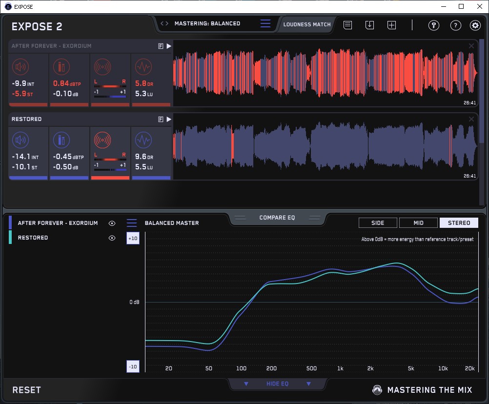
Task: Open the help question mark icon
Action: pyautogui.click(x=455, y=25)
